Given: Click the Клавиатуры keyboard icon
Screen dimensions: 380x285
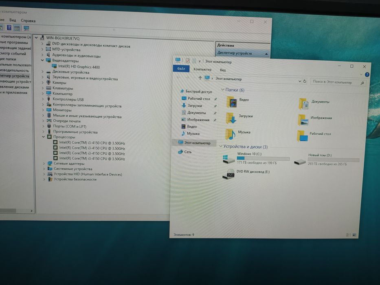Looking at the screenshot, I should pos(49,88).
